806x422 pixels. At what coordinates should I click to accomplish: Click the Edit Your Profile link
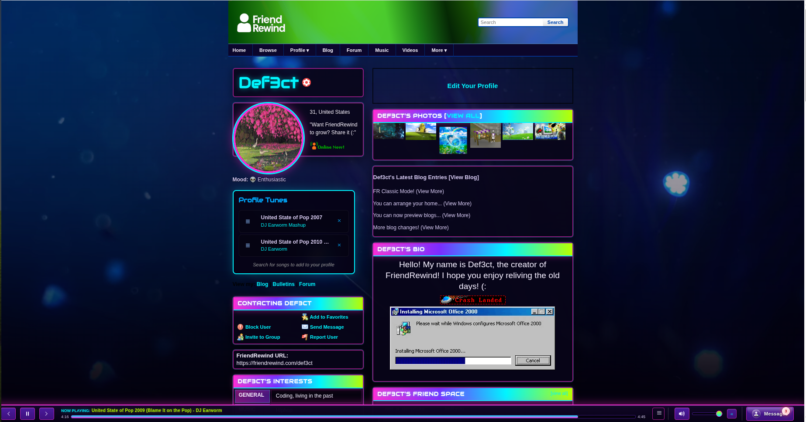[x=472, y=86]
